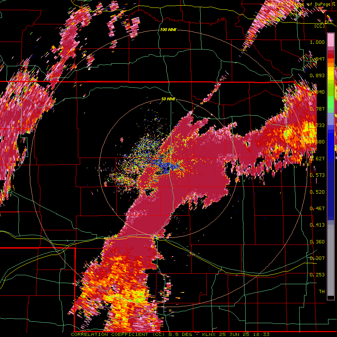Pick the bright green segment of color bar
337x337 pixels.
coord(331,102)
